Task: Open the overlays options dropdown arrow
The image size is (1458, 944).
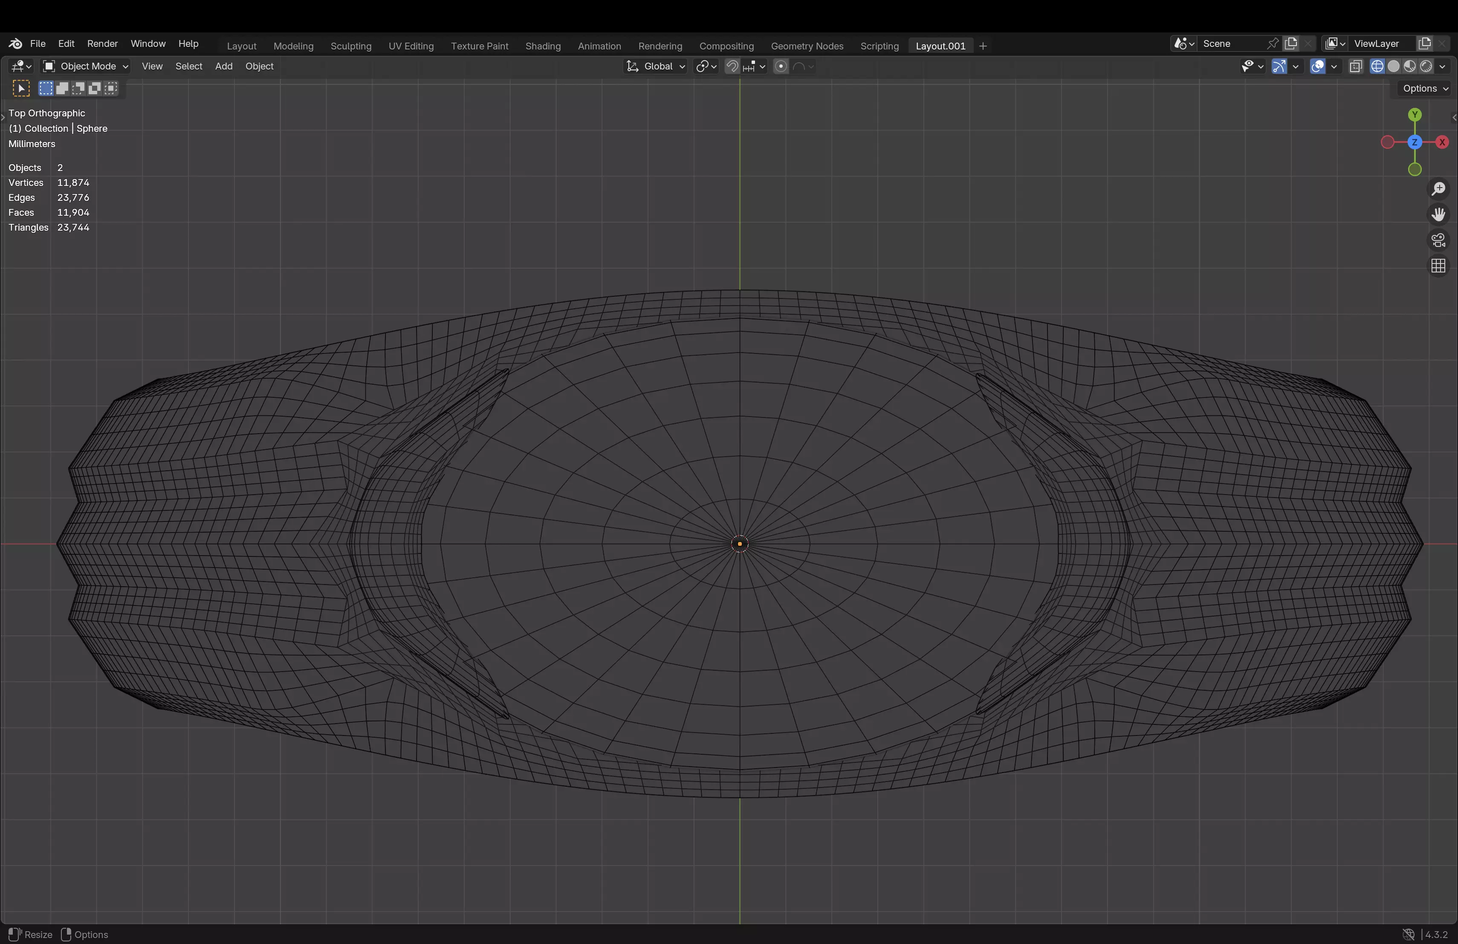Action: pyautogui.click(x=1334, y=66)
